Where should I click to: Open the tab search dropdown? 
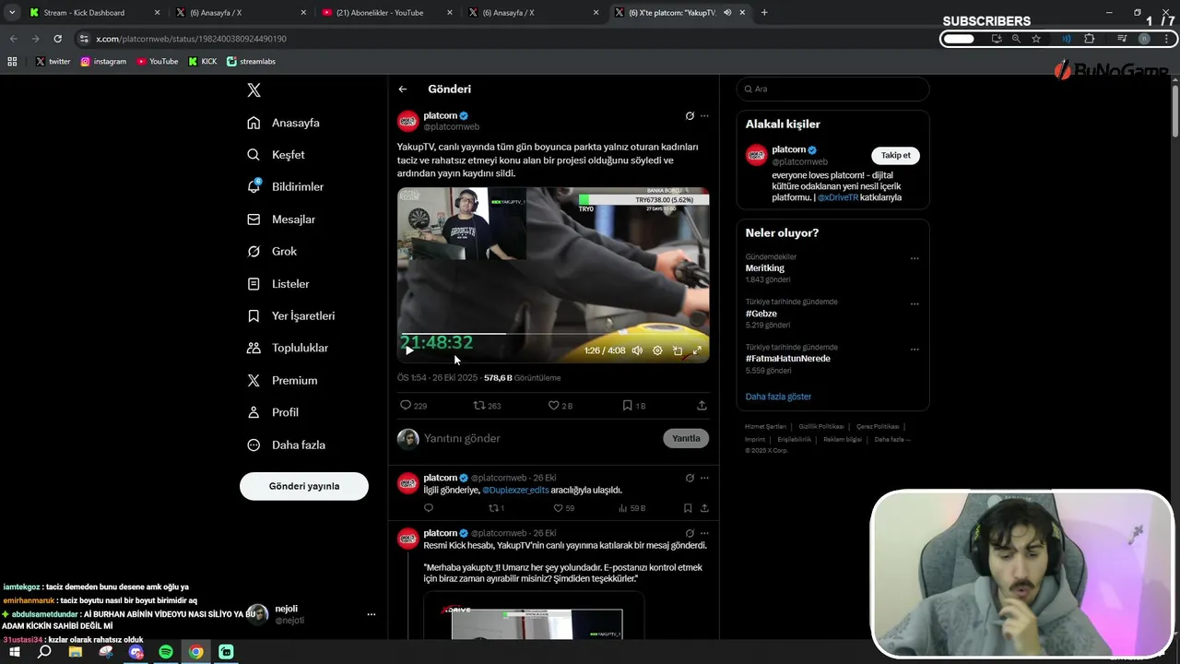[11, 13]
